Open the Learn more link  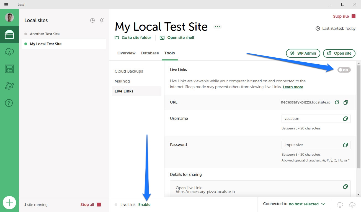[293, 87]
